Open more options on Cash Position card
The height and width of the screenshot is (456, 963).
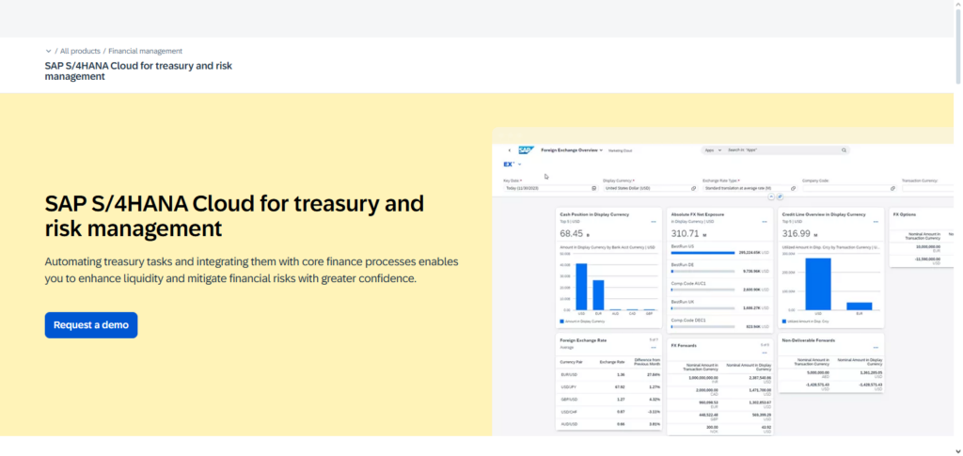pos(654,222)
